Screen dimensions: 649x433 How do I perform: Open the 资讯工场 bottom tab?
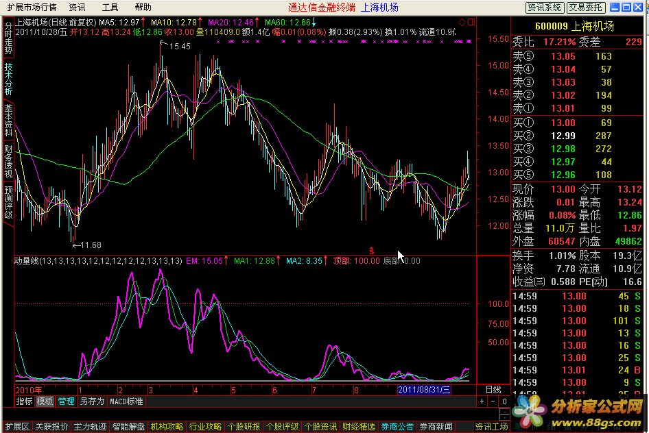click(491, 426)
